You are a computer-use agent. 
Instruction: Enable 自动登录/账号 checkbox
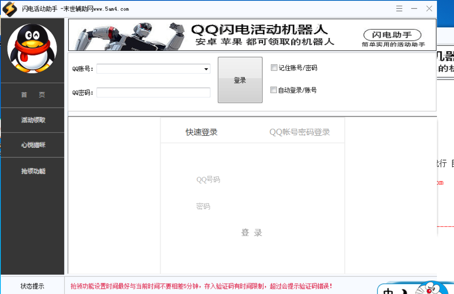[274, 90]
